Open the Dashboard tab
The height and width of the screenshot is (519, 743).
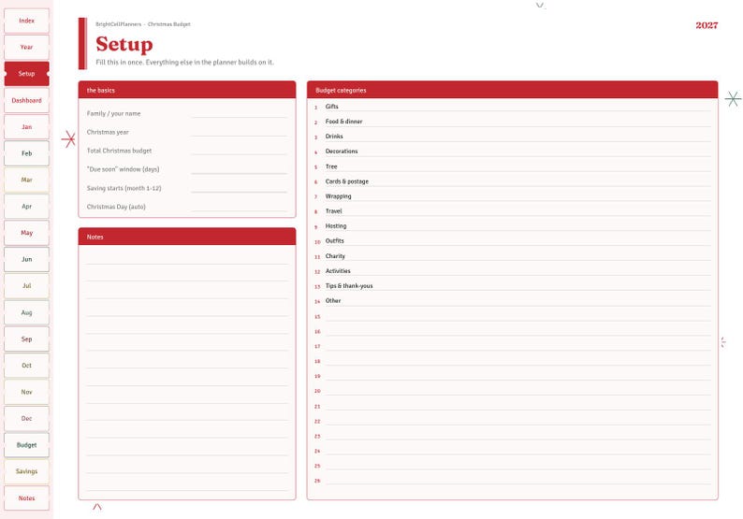tap(26, 100)
